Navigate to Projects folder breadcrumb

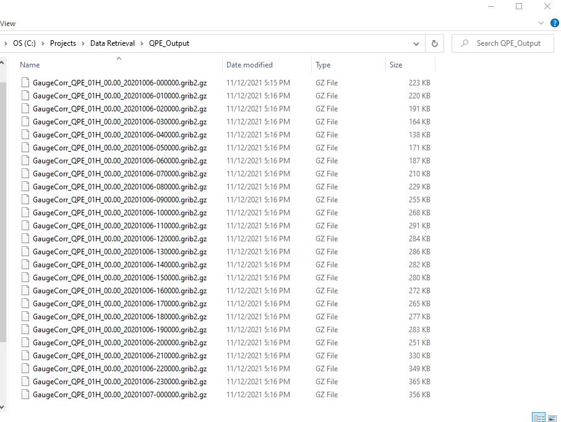click(63, 43)
